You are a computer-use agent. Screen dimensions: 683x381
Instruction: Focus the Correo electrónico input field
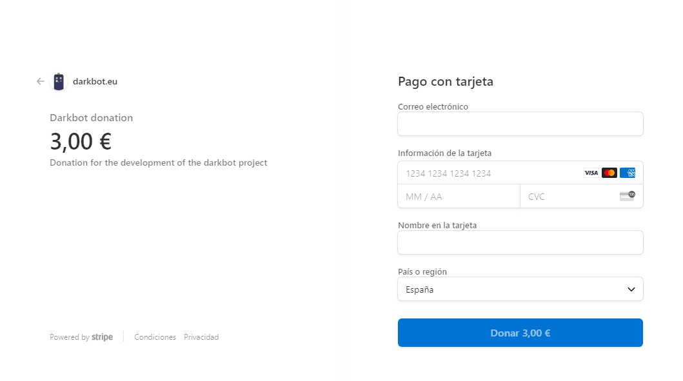[520, 124]
